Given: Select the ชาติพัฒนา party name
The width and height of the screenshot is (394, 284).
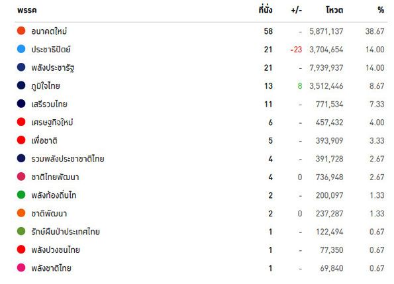Looking at the screenshot, I should pyautogui.click(x=49, y=213).
